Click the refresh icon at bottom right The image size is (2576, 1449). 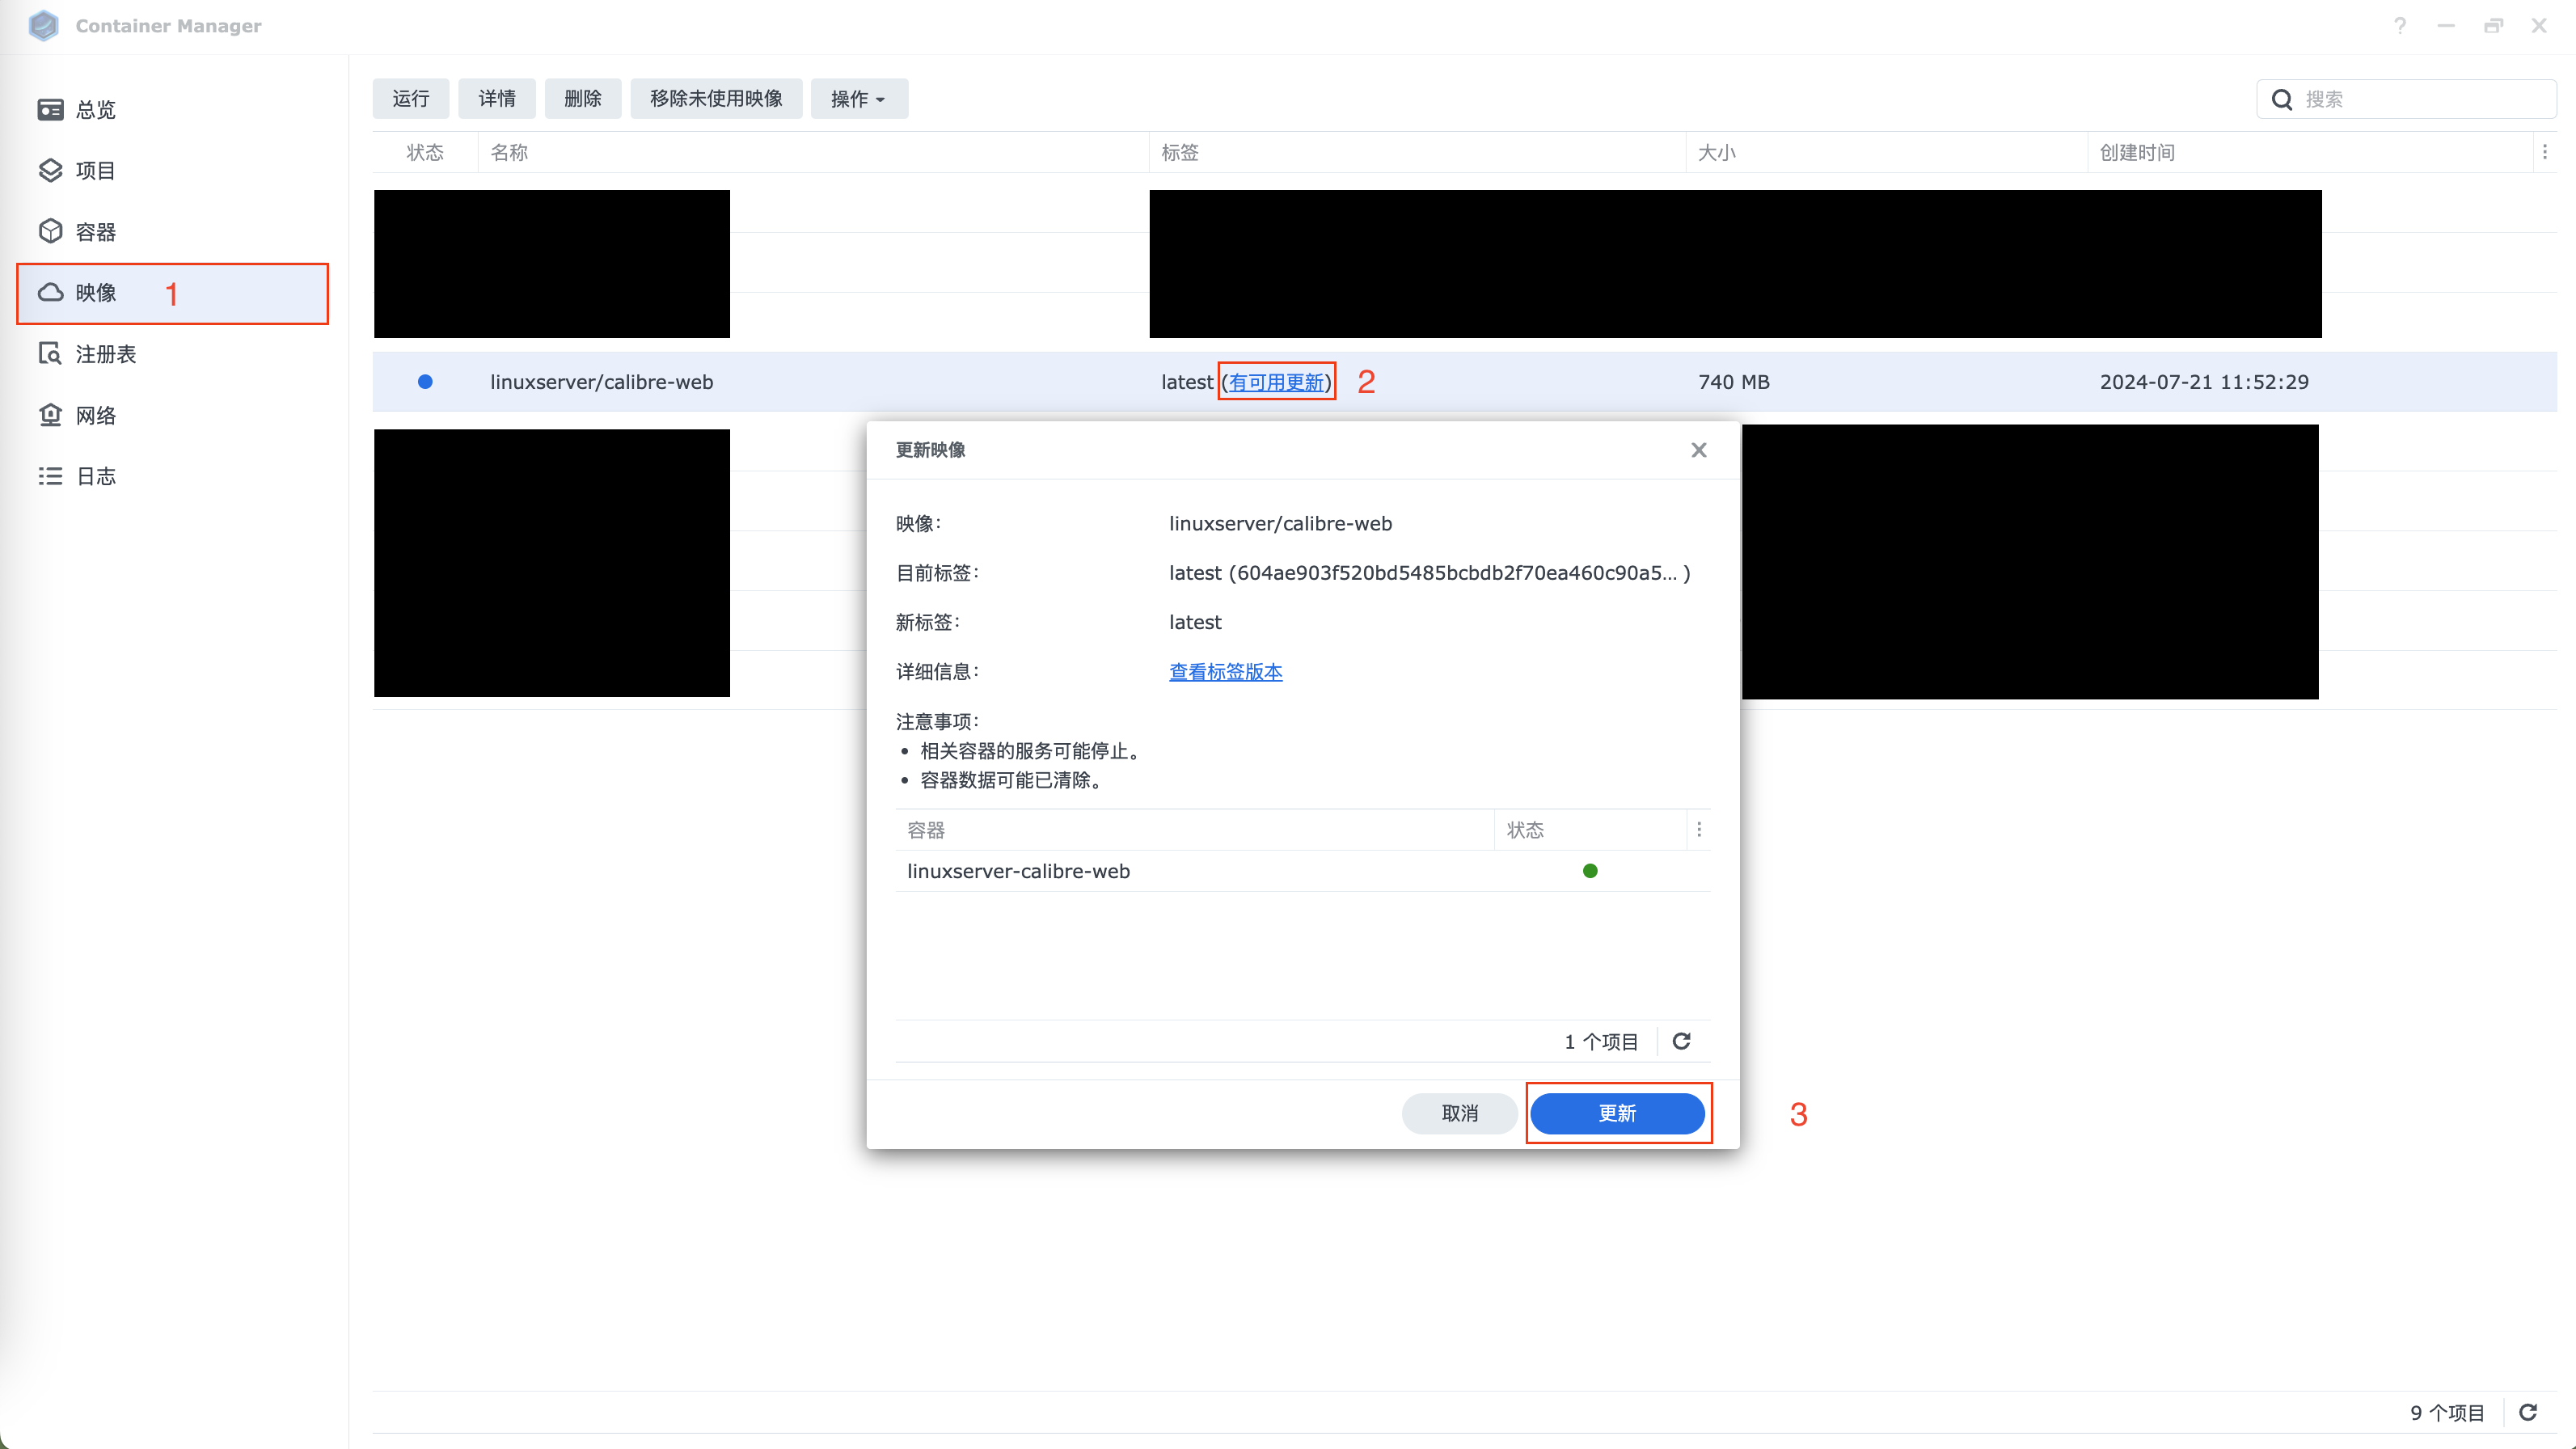(x=2528, y=1412)
